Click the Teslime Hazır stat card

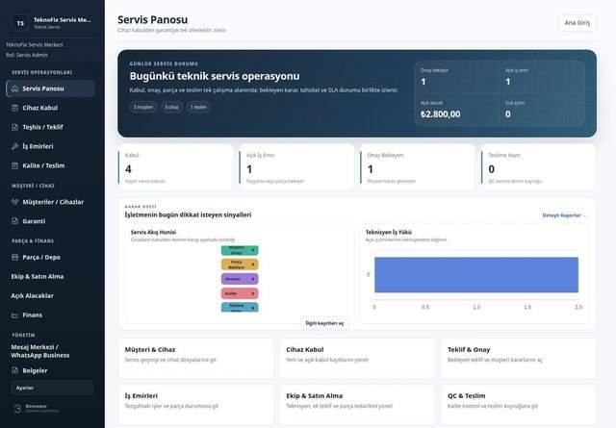(x=539, y=167)
